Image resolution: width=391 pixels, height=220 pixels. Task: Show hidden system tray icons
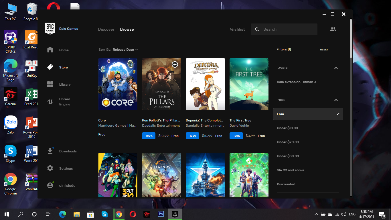316,214
